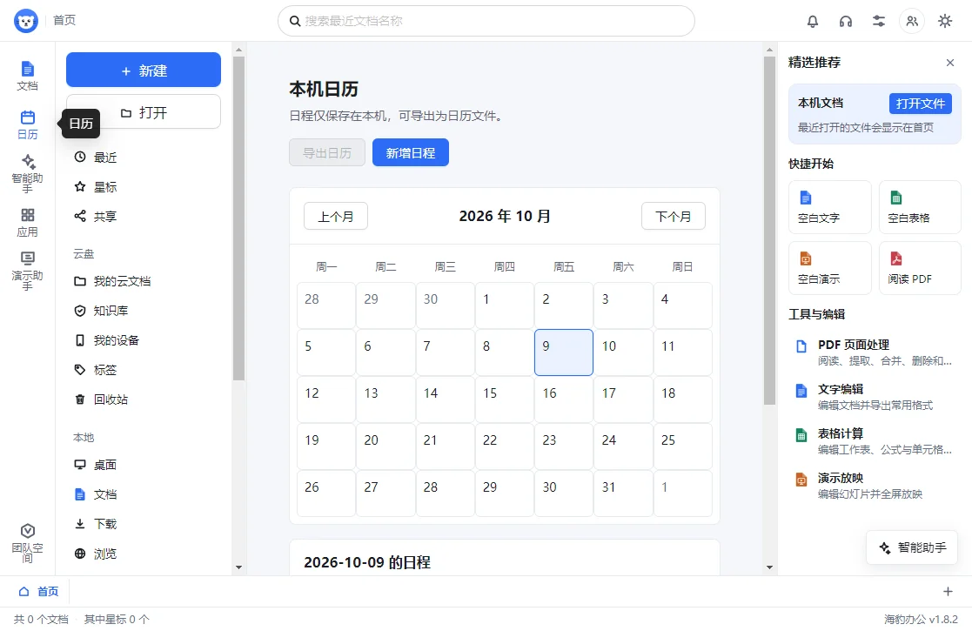Select September 28 calendar cell
Image resolution: width=972 pixels, height=631 pixels.
[326, 305]
